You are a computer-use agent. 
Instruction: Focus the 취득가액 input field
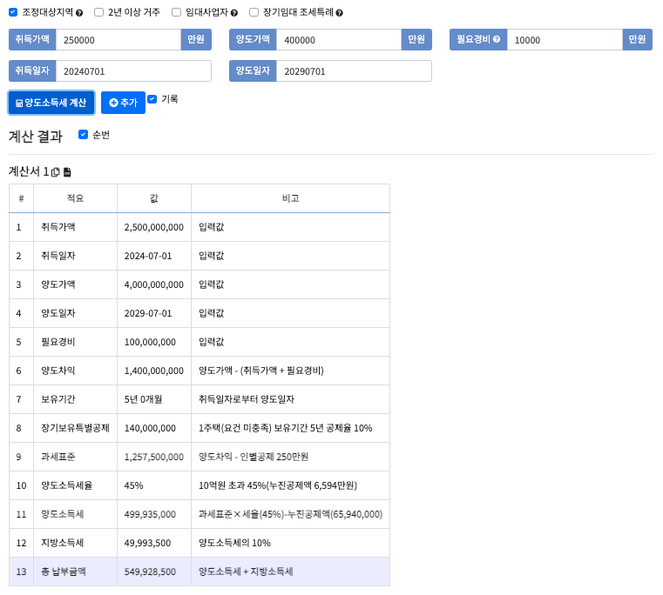pyautogui.click(x=118, y=40)
